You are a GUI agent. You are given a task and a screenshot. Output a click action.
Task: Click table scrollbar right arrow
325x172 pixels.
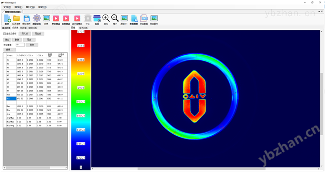[66, 168]
